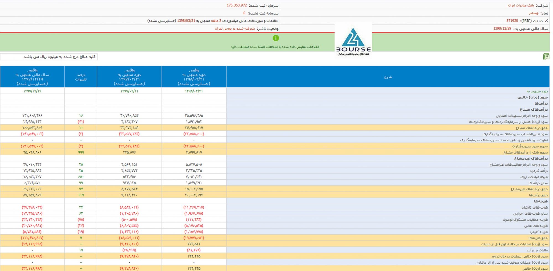
Task: Click the report period text 'اطلاعات و صورت‌های مالی میاندوره‌ای'
Action: point(250,21)
